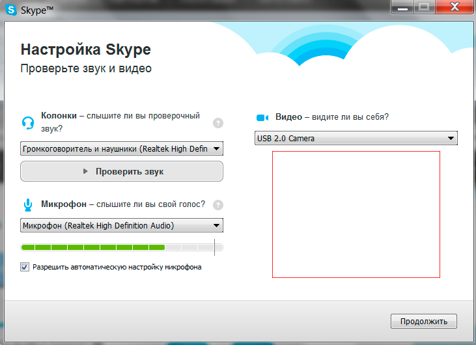The height and width of the screenshot is (345, 476).
Task: Click the Микрофон label text
Action: (64, 204)
